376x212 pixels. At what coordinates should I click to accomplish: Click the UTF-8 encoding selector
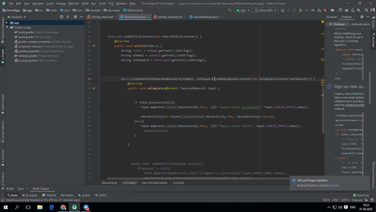345,200
